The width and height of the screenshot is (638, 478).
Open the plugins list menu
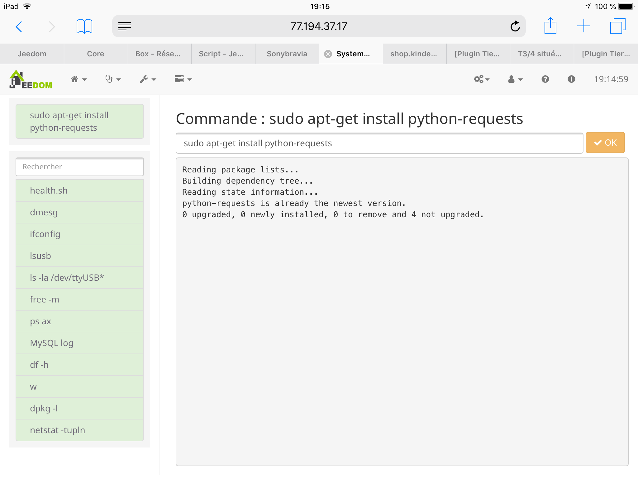click(183, 79)
